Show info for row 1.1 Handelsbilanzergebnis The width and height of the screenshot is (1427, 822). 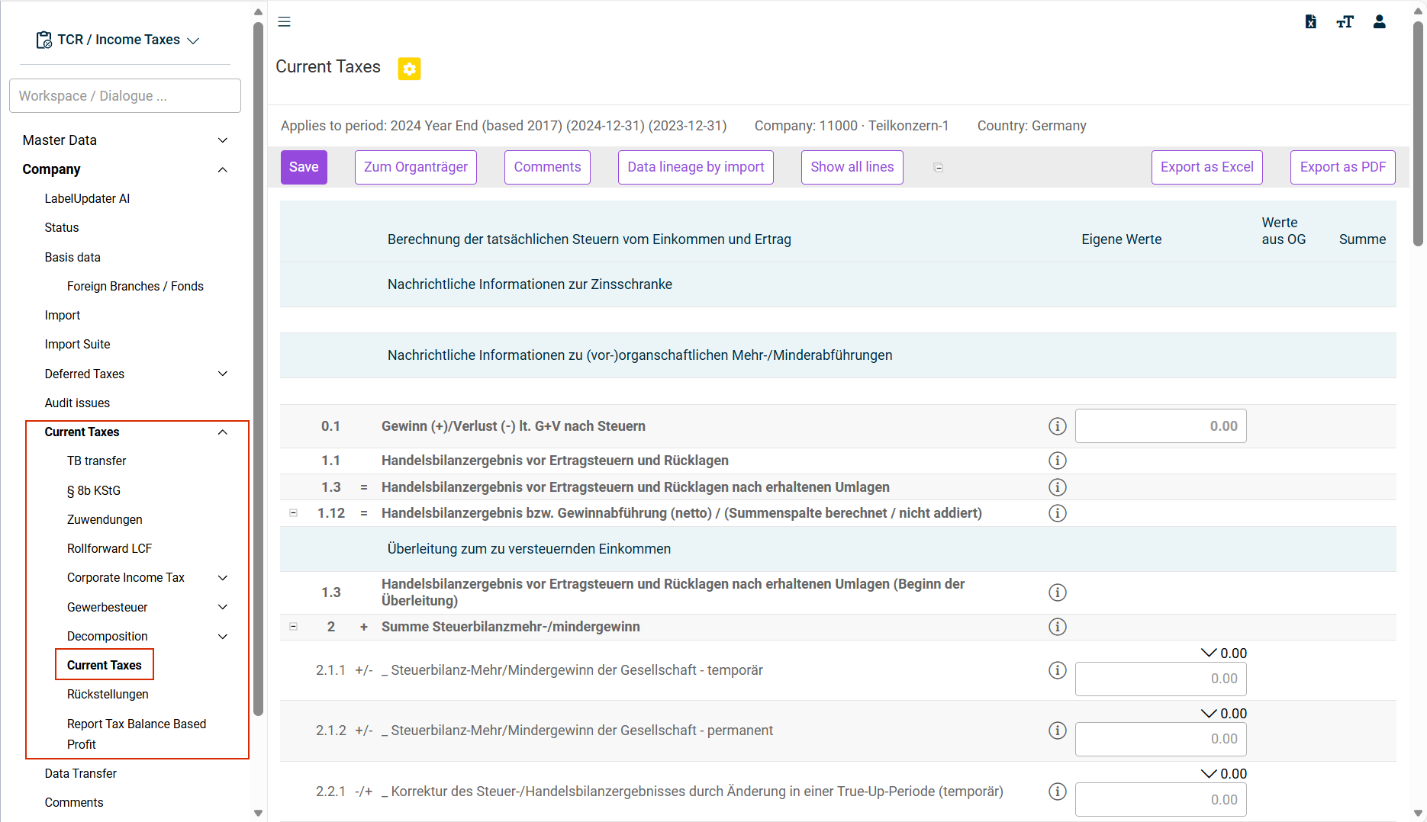1057,461
